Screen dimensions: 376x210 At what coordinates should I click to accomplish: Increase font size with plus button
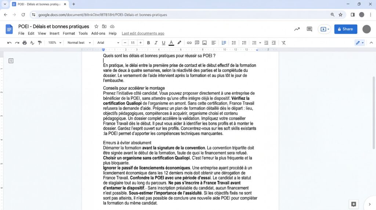[x=141, y=43]
